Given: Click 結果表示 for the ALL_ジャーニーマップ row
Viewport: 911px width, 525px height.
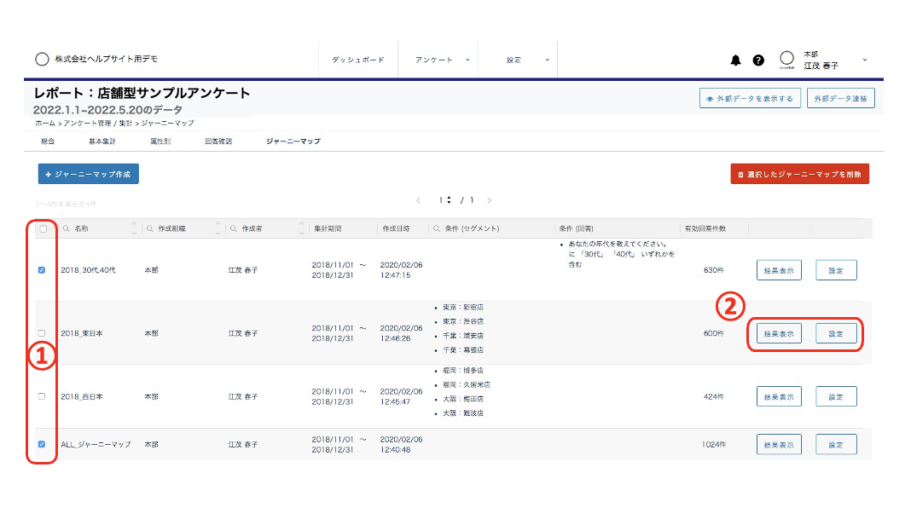Looking at the screenshot, I should (x=779, y=444).
